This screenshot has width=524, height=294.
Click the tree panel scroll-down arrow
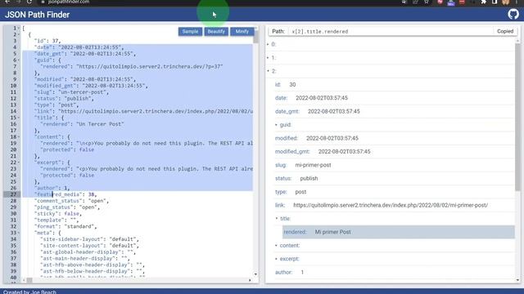(517, 280)
